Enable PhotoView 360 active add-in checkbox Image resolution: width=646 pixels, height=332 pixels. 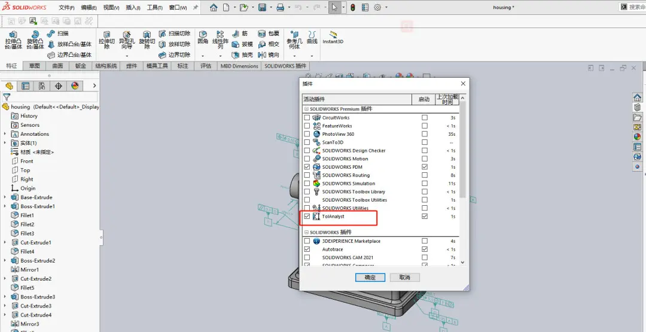(x=307, y=134)
